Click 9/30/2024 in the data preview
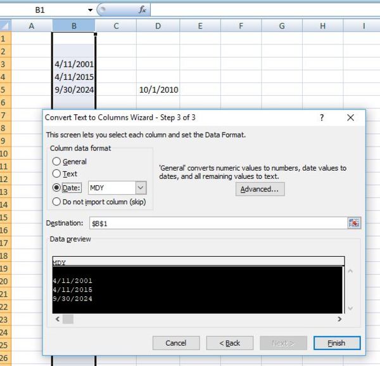The image size is (380, 366). pos(73,299)
